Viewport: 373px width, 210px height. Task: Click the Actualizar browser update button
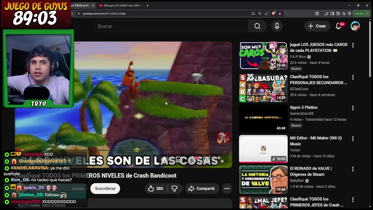[361, 13]
